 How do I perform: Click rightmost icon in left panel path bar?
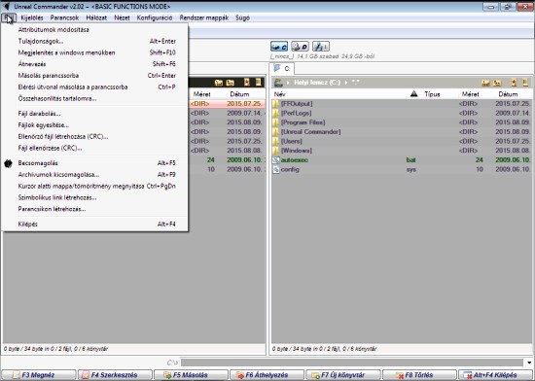click(x=259, y=83)
